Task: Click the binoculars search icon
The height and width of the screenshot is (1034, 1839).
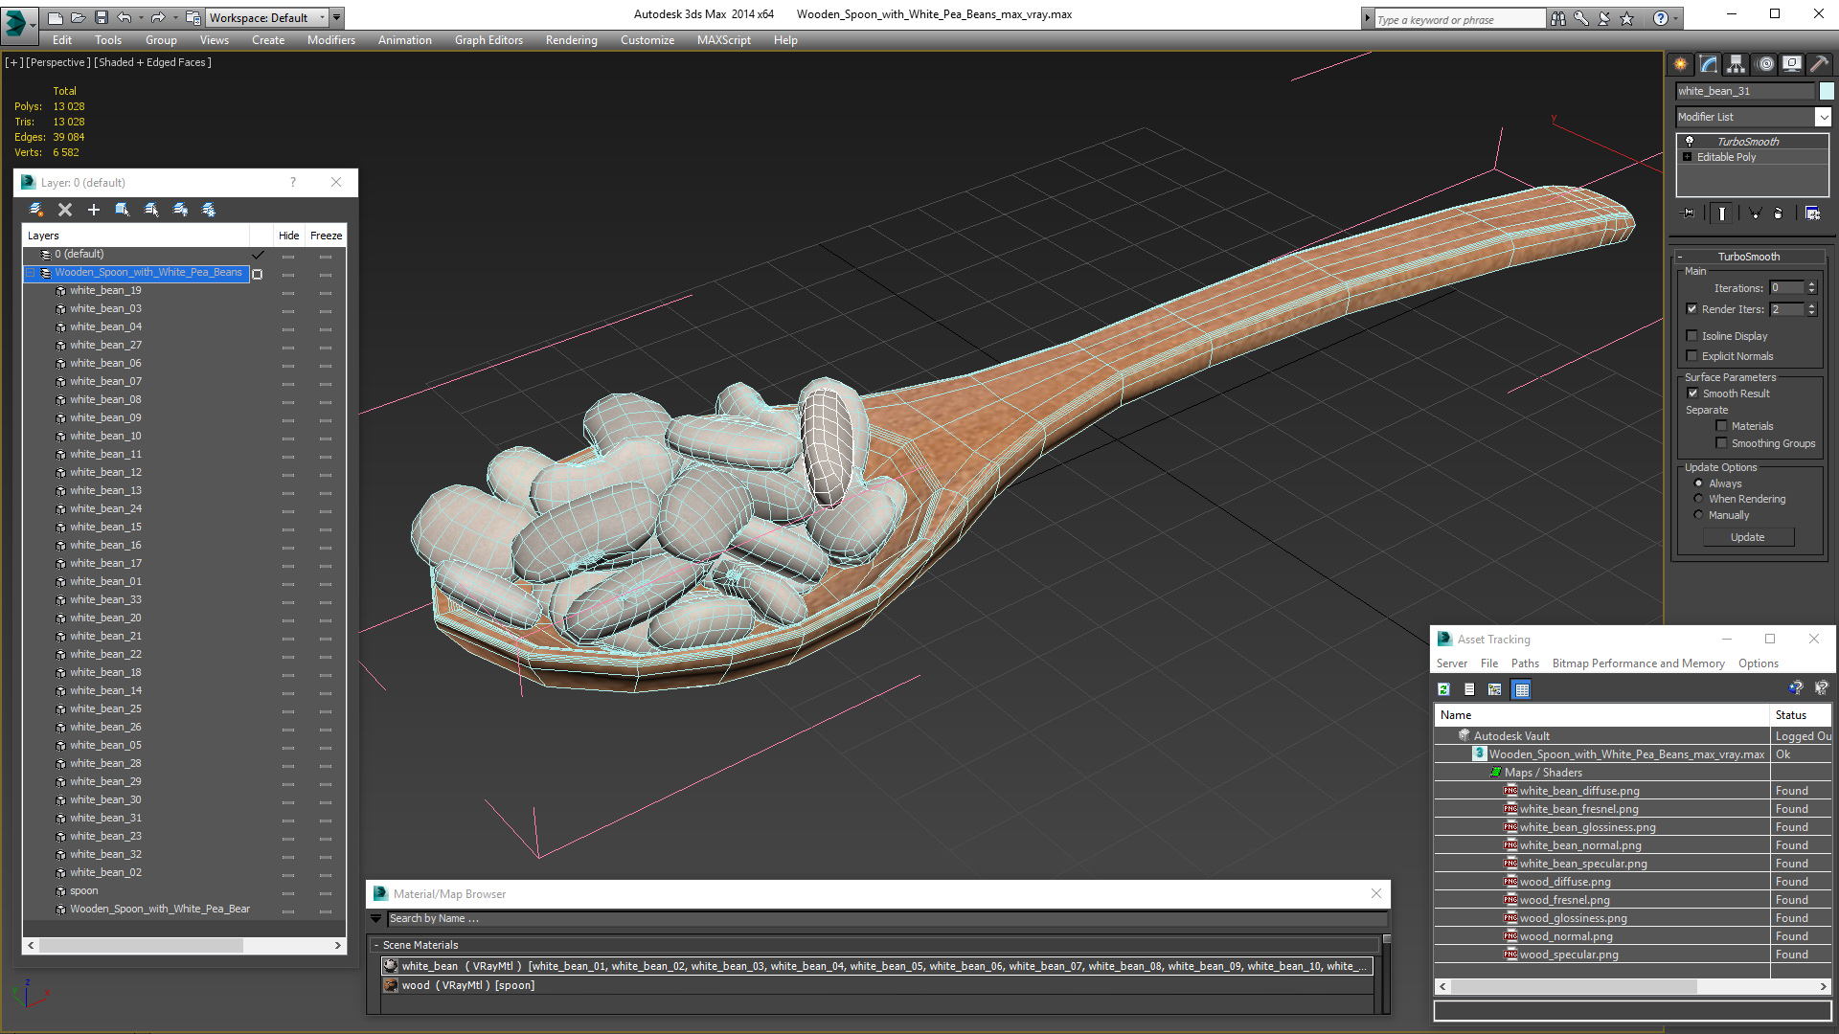Action: click(1558, 18)
